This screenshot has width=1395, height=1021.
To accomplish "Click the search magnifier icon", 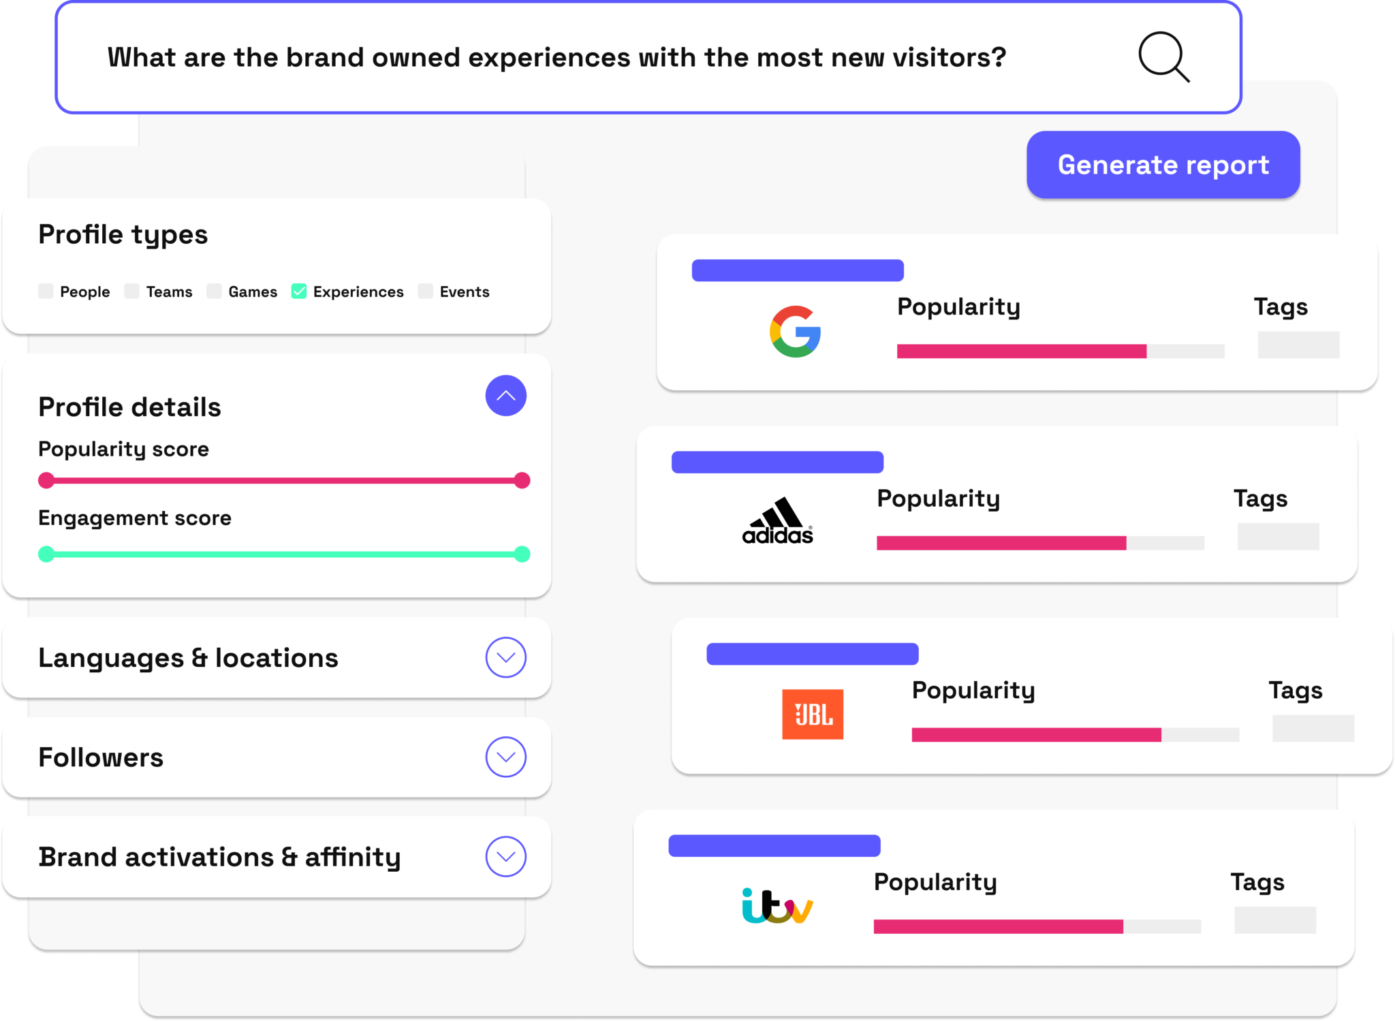I will pyautogui.click(x=1163, y=57).
